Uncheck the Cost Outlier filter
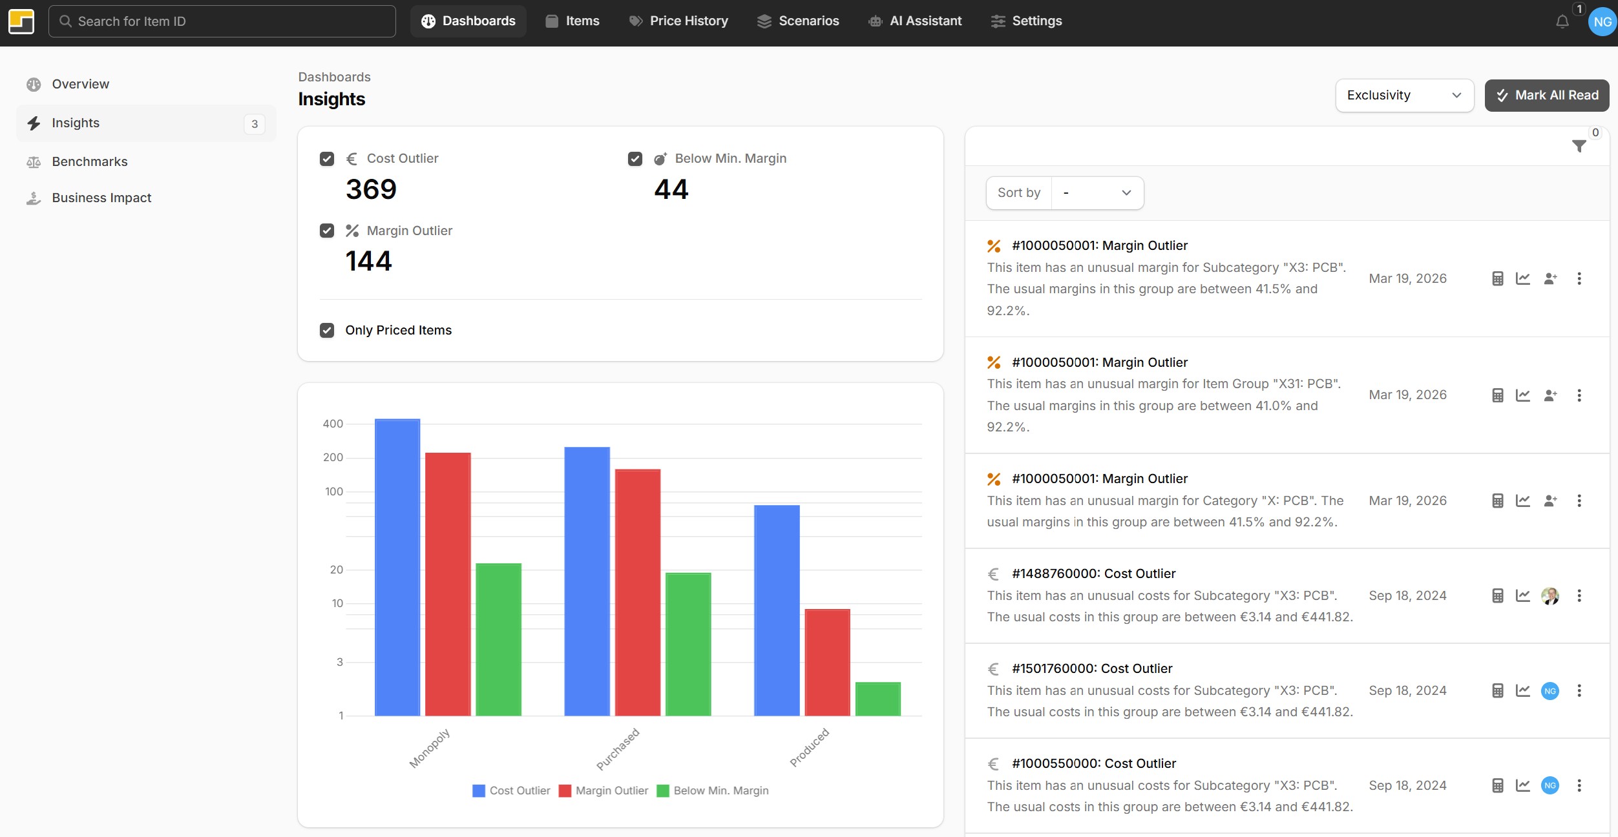Viewport: 1618px width, 837px height. click(327, 158)
